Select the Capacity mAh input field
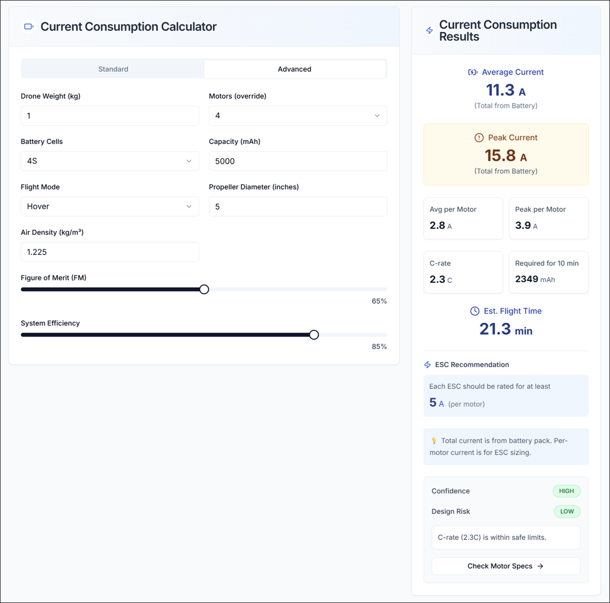The width and height of the screenshot is (610, 603). click(x=298, y=161)
